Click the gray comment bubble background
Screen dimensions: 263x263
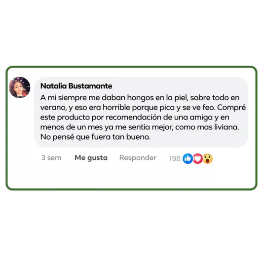pos(141,112)
